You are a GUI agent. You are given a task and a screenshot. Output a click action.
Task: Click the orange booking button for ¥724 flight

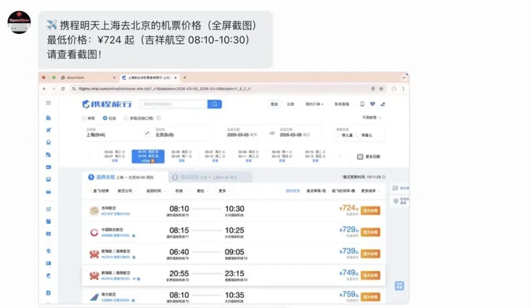[371, 210]
